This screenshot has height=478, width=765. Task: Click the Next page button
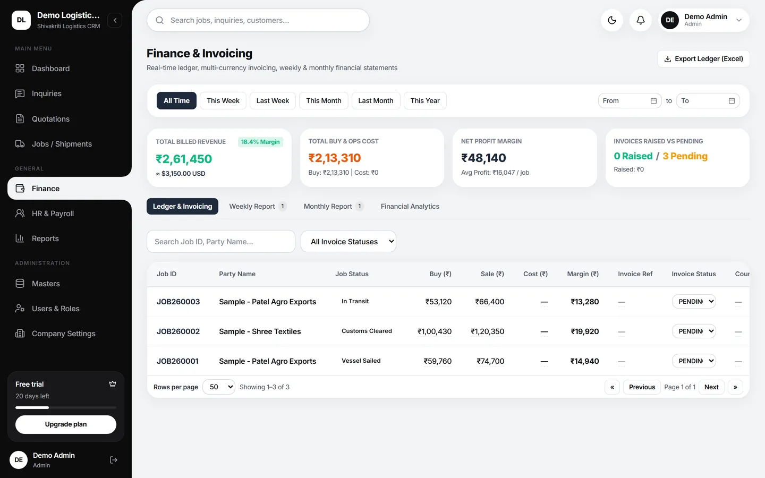pyautogui.click(x=711, y=387)
